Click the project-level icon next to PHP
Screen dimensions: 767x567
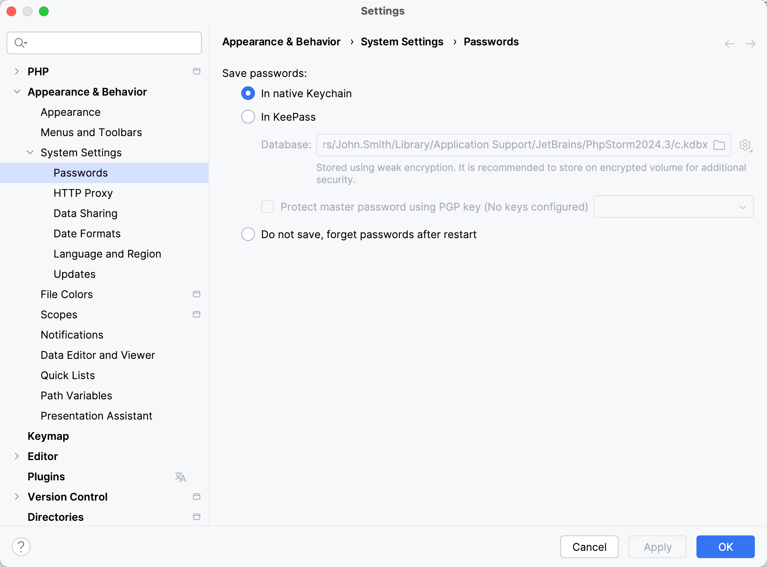[x=197, y=72]
